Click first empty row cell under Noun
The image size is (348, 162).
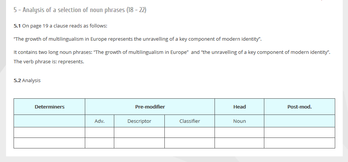click(239, 133)
